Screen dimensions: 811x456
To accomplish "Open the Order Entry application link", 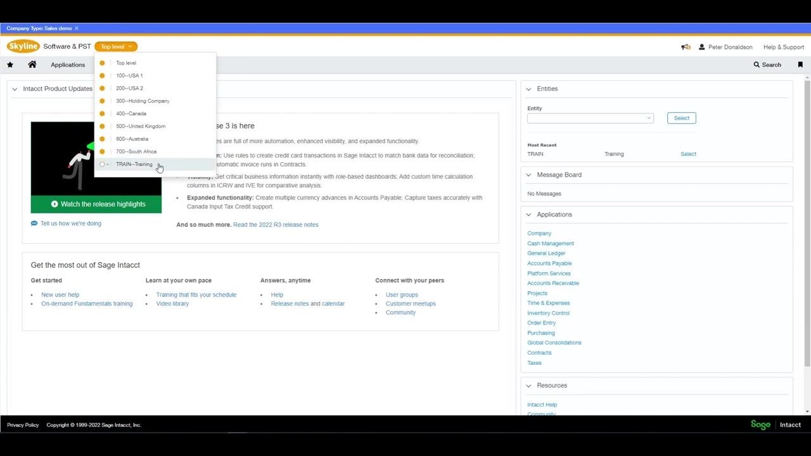I will pos(541,323).
